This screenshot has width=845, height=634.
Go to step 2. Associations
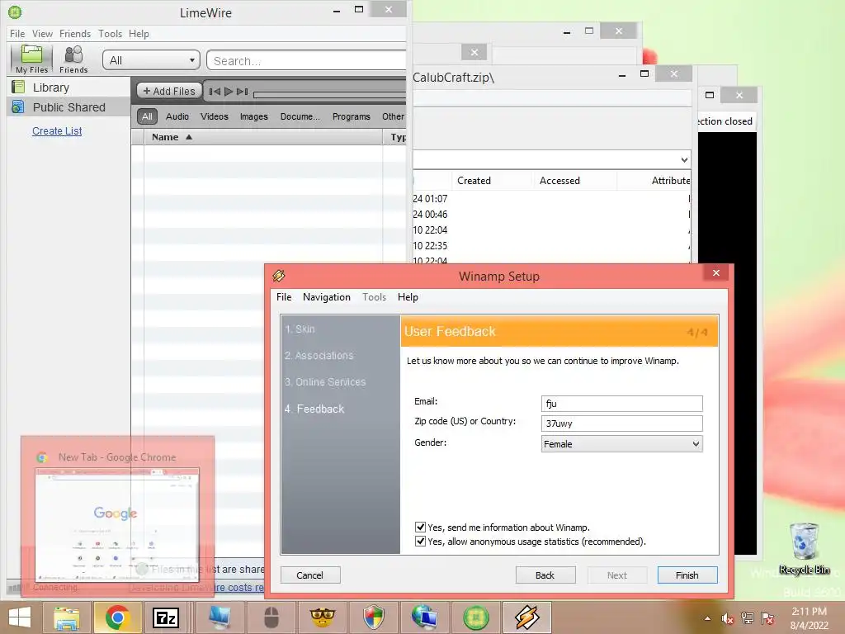pos(319,355)
